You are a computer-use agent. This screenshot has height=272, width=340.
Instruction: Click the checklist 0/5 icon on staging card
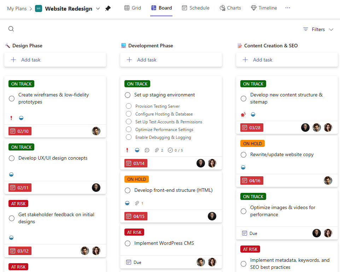(170, 150)
